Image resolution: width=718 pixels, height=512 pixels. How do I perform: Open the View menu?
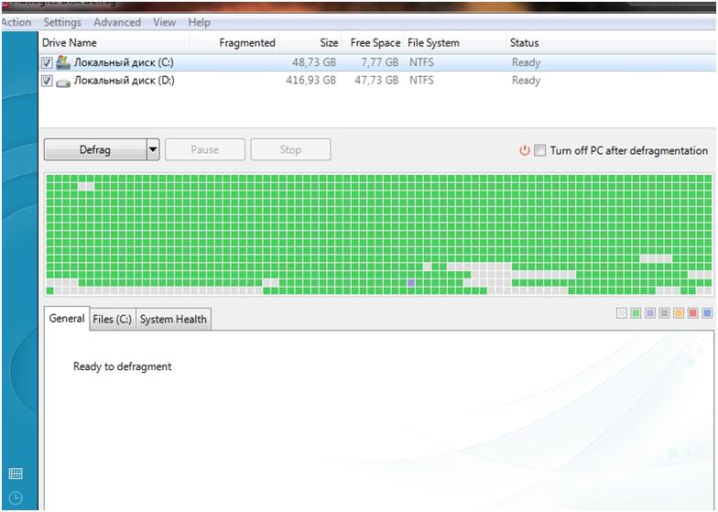(x=165, y=22)
